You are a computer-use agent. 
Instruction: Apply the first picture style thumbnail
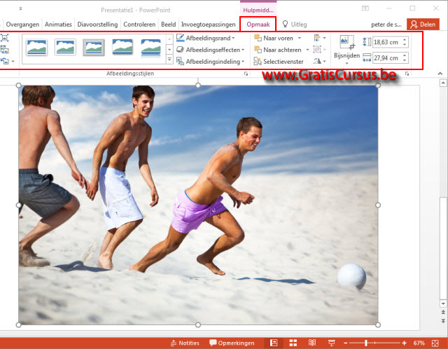coord(36,47)
